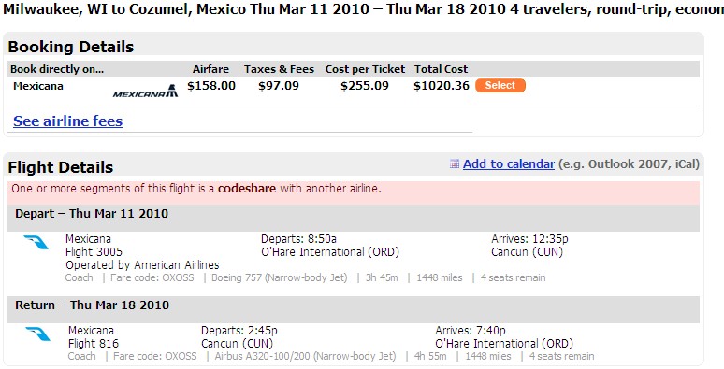The width and height of the screenshot is (724, 369).
Task: Click the Flight 816 text
Action: [x=94, y=343]
